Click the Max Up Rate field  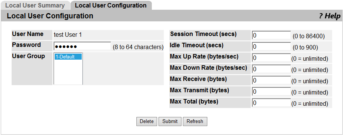click(271, 58)
